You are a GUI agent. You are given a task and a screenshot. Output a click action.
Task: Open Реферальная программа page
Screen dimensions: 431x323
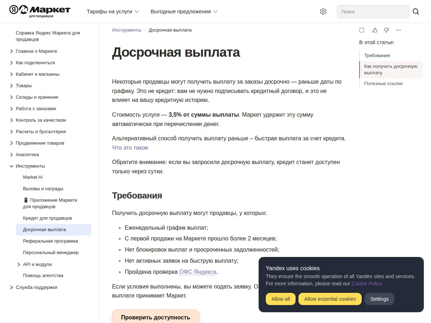[x=50, y=241]
